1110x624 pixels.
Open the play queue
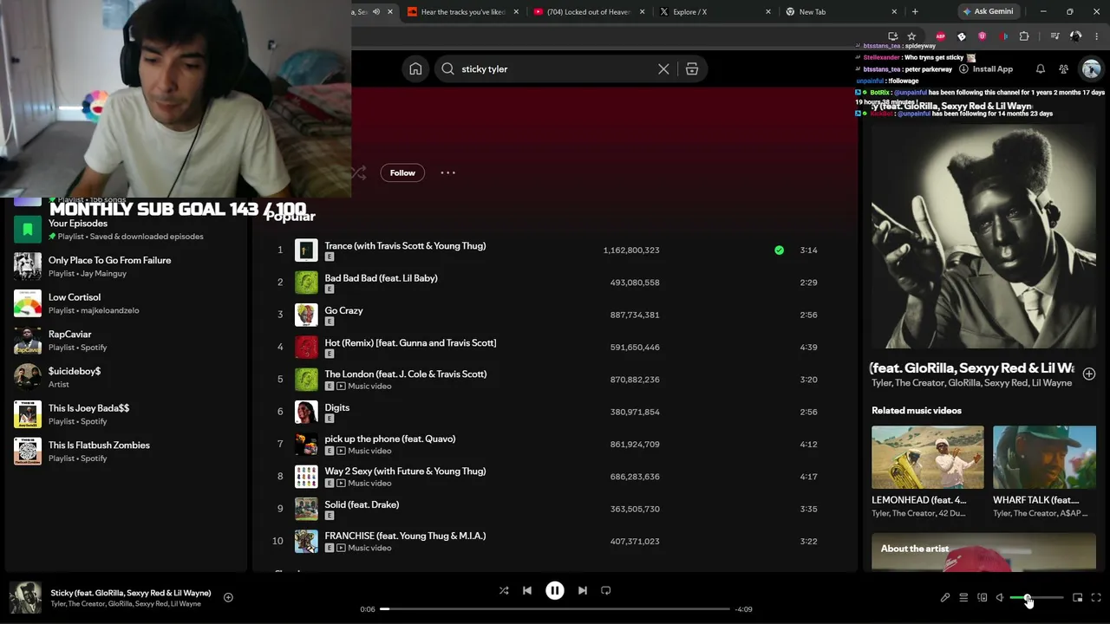coord(963,597)
